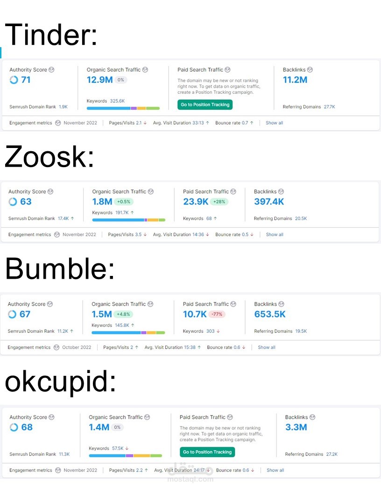Screen dimensions: 381x493
Task: Expand Bumble engagement metrics with Show all
Action: coord(267,347)
